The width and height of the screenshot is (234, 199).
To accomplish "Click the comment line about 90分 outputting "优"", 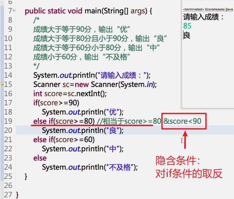I will point(82,29).
